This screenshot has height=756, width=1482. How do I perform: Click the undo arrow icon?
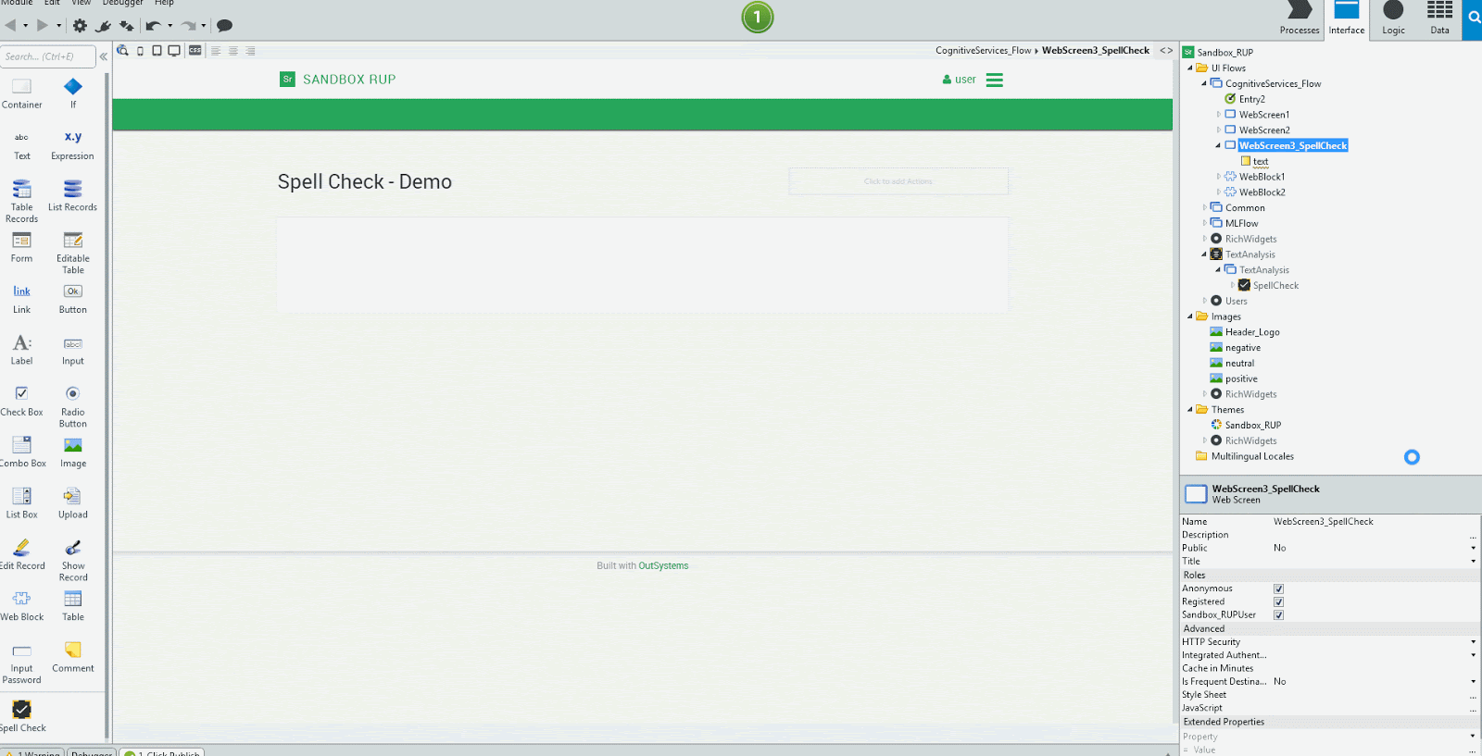(153, 26)
